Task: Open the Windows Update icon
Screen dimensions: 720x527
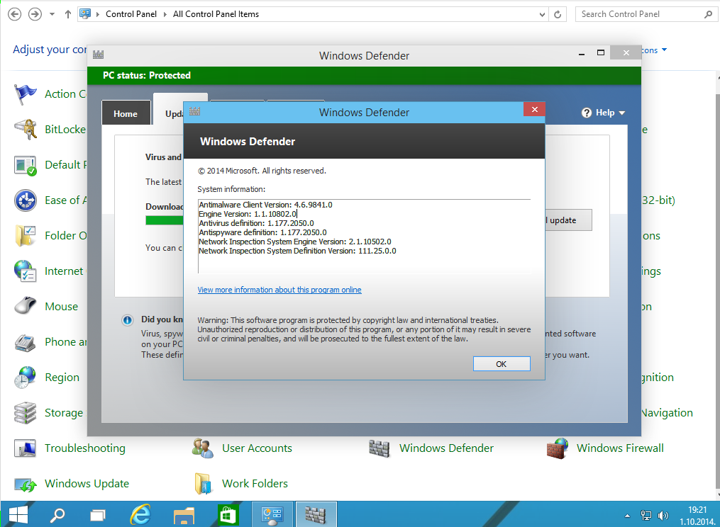Action: pyautogui.click(x=25, y=484)
